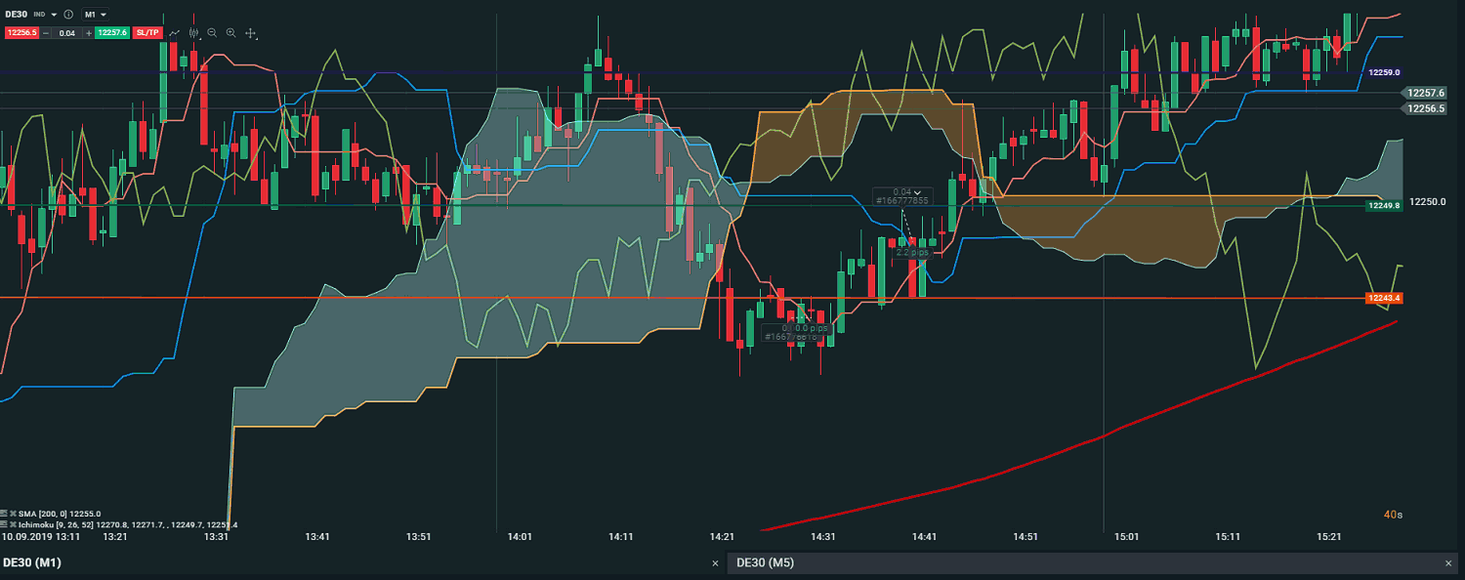The image size is (1465, 580).
Task: Open the candlestick chart type selector
Action: click(193, 33)
